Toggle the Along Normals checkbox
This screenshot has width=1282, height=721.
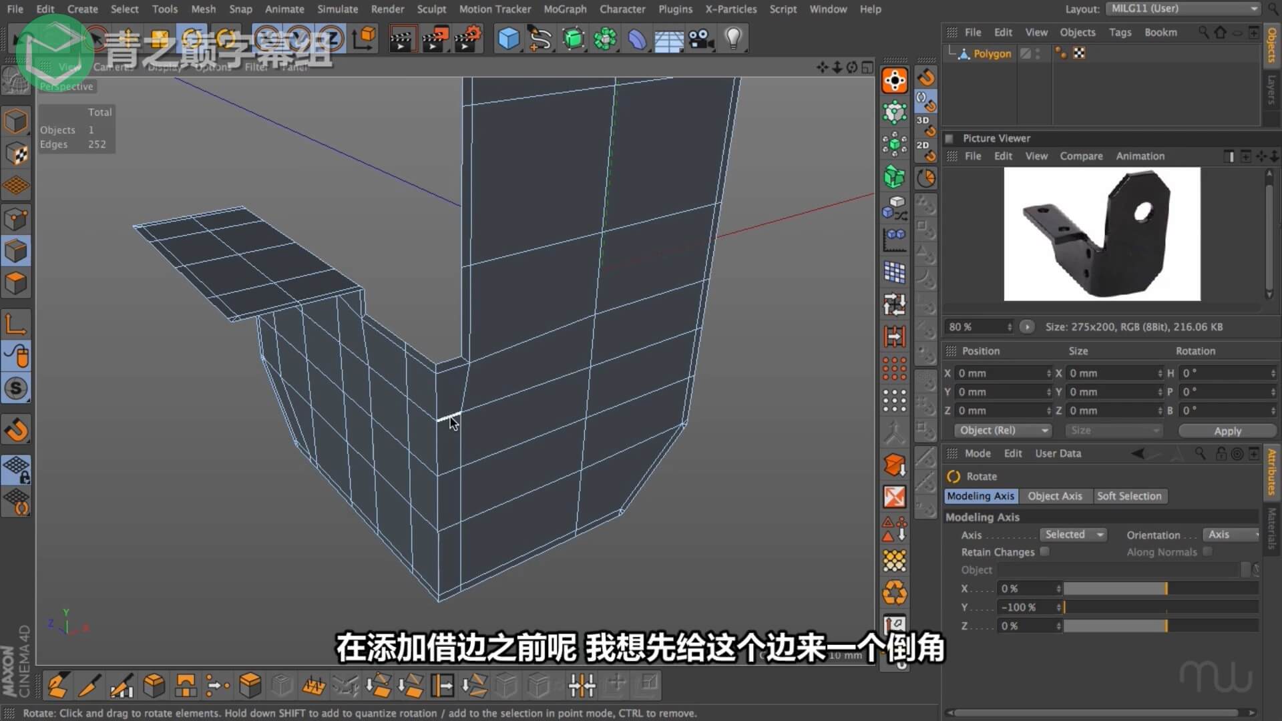tap(1207, 551)
